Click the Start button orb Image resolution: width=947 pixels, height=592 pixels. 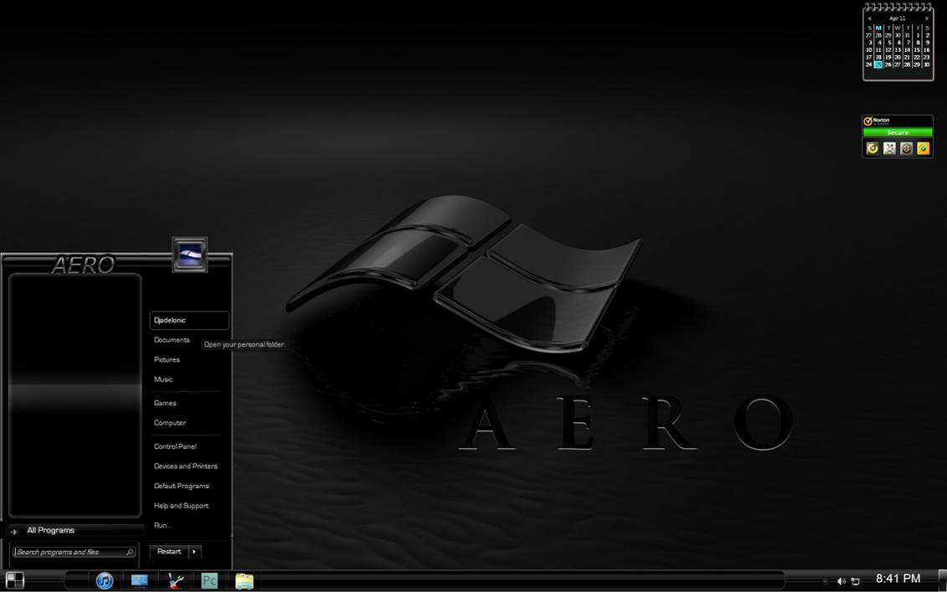click(14, 580)
